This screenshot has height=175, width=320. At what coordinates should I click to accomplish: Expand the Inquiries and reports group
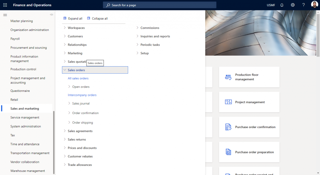pyautogui.click(x=137, y=36)
